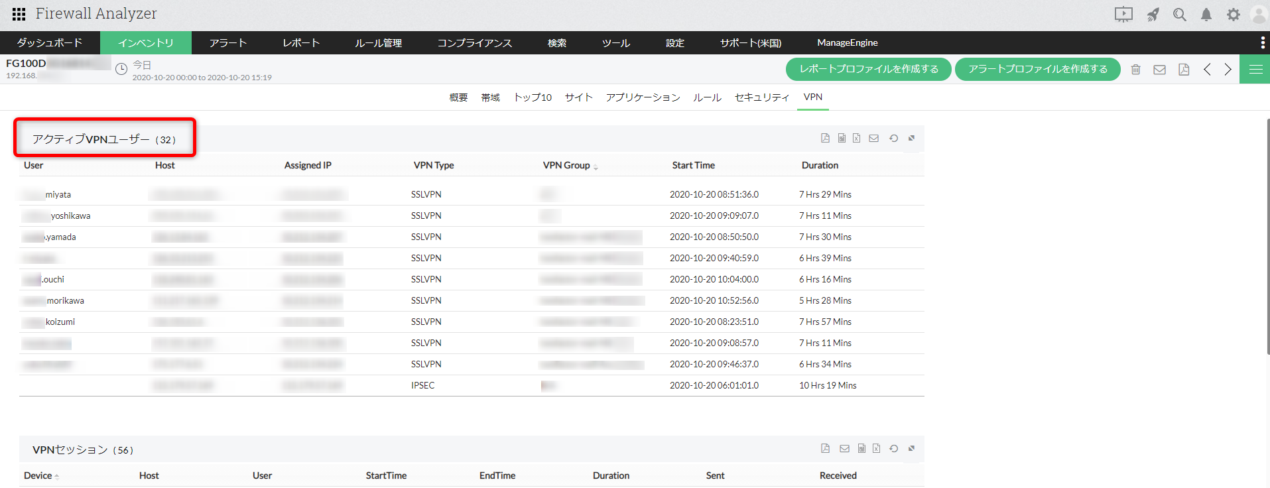The height and width of the screenshot is (488, 1270).
Task: Refresh the Active VPN Users widget
Action: pyautogui.click(x=894, y=138)
